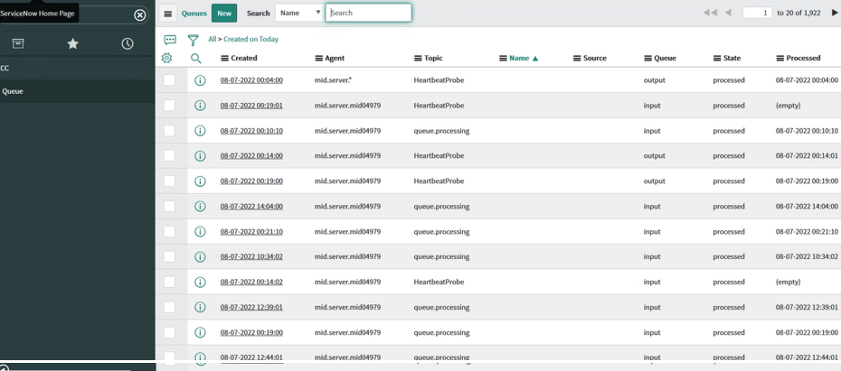Open info preview for 08-07-2022 00:19:01 row

(200, 106)
